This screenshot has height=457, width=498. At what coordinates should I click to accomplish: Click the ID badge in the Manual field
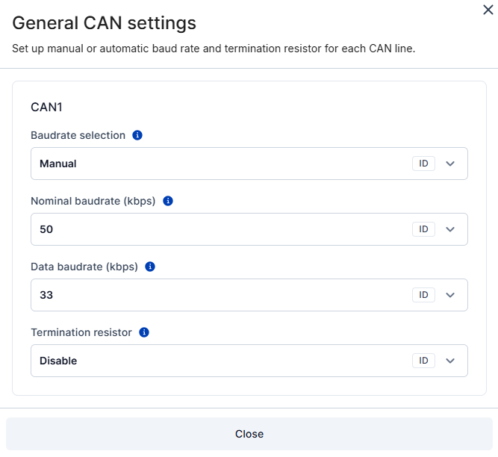coord(423,164)
